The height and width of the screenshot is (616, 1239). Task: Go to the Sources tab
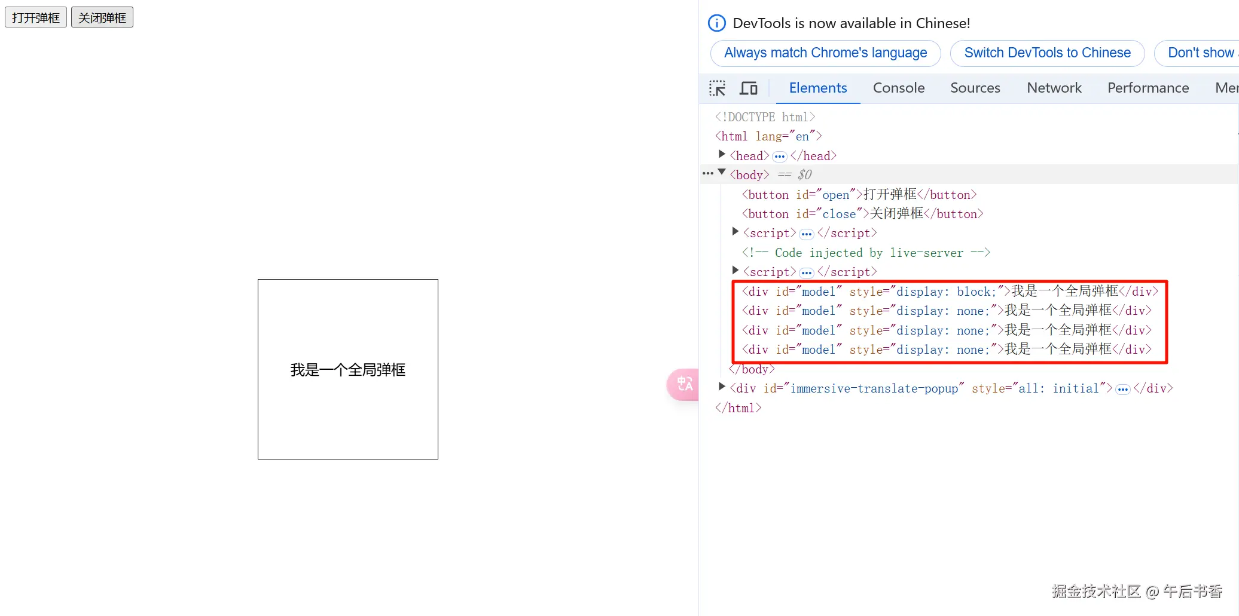(975, 88)
